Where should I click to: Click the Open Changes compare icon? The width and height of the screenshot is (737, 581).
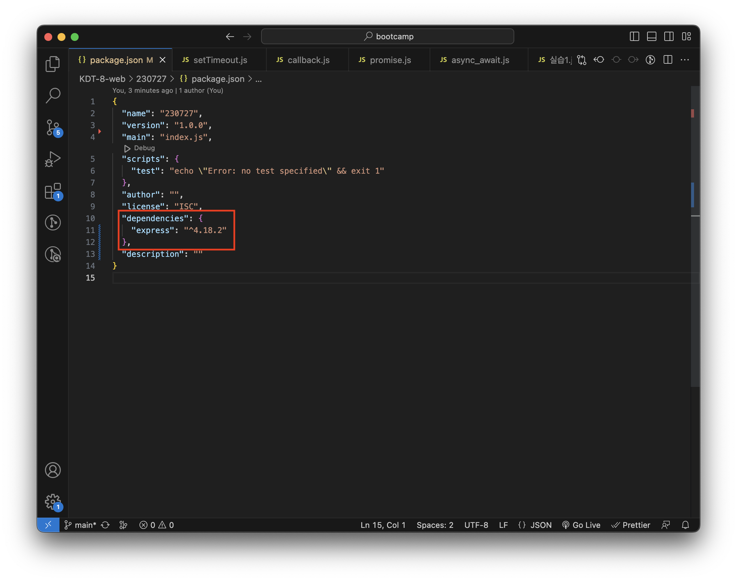(582, 60)
